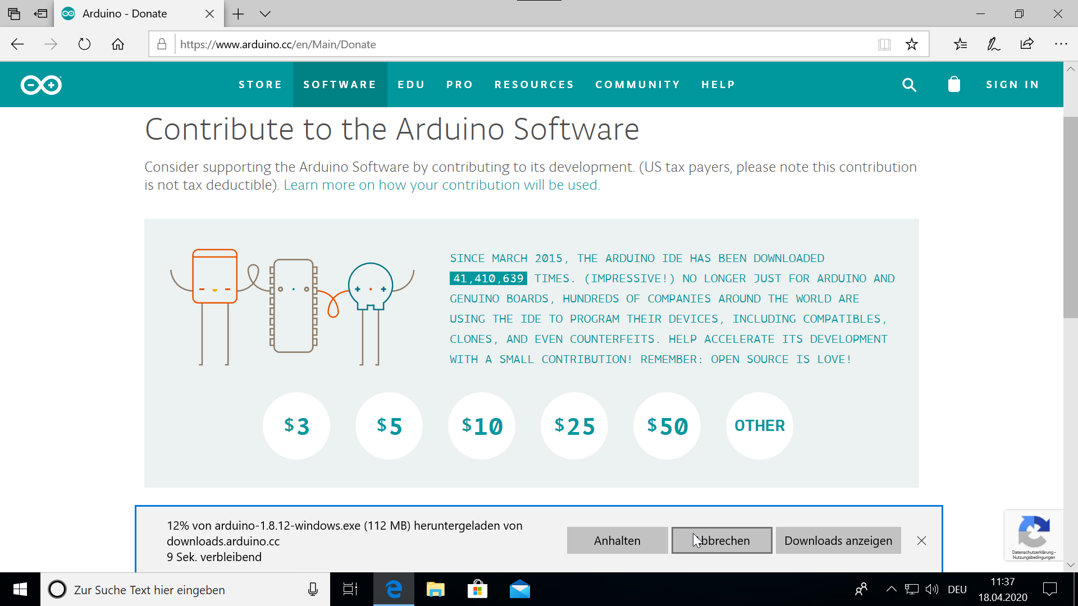Toggle reading view icon in address bar

pyautogui.click(x=884, y=44)
